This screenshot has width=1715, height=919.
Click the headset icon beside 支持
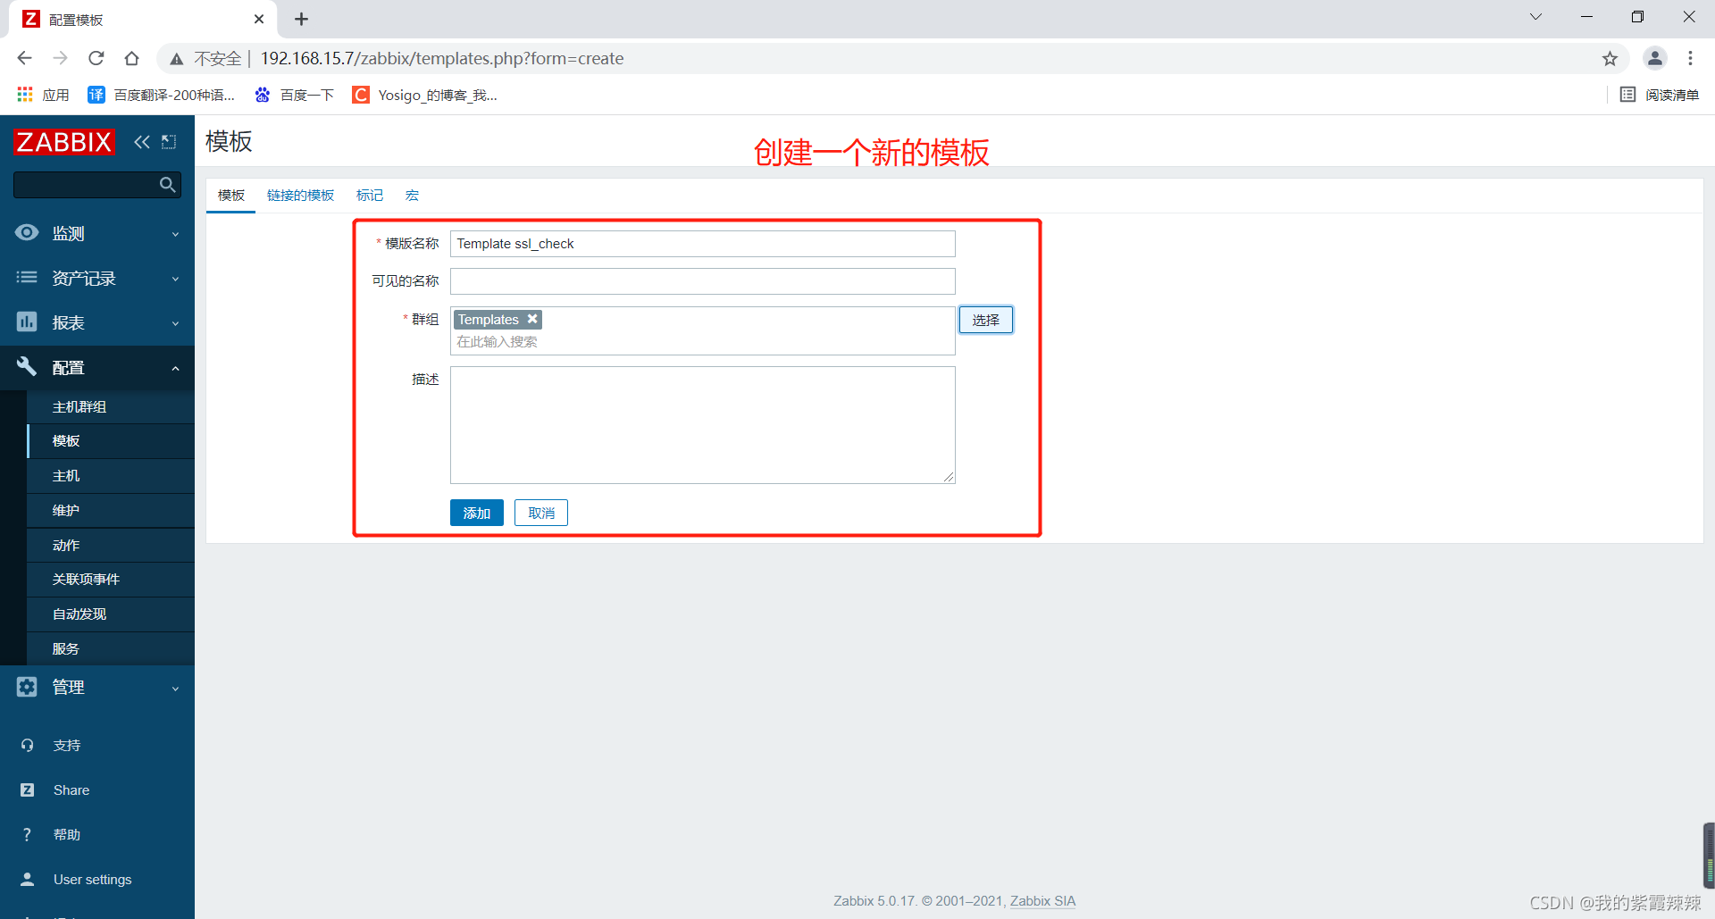click(x=27, y=745)
